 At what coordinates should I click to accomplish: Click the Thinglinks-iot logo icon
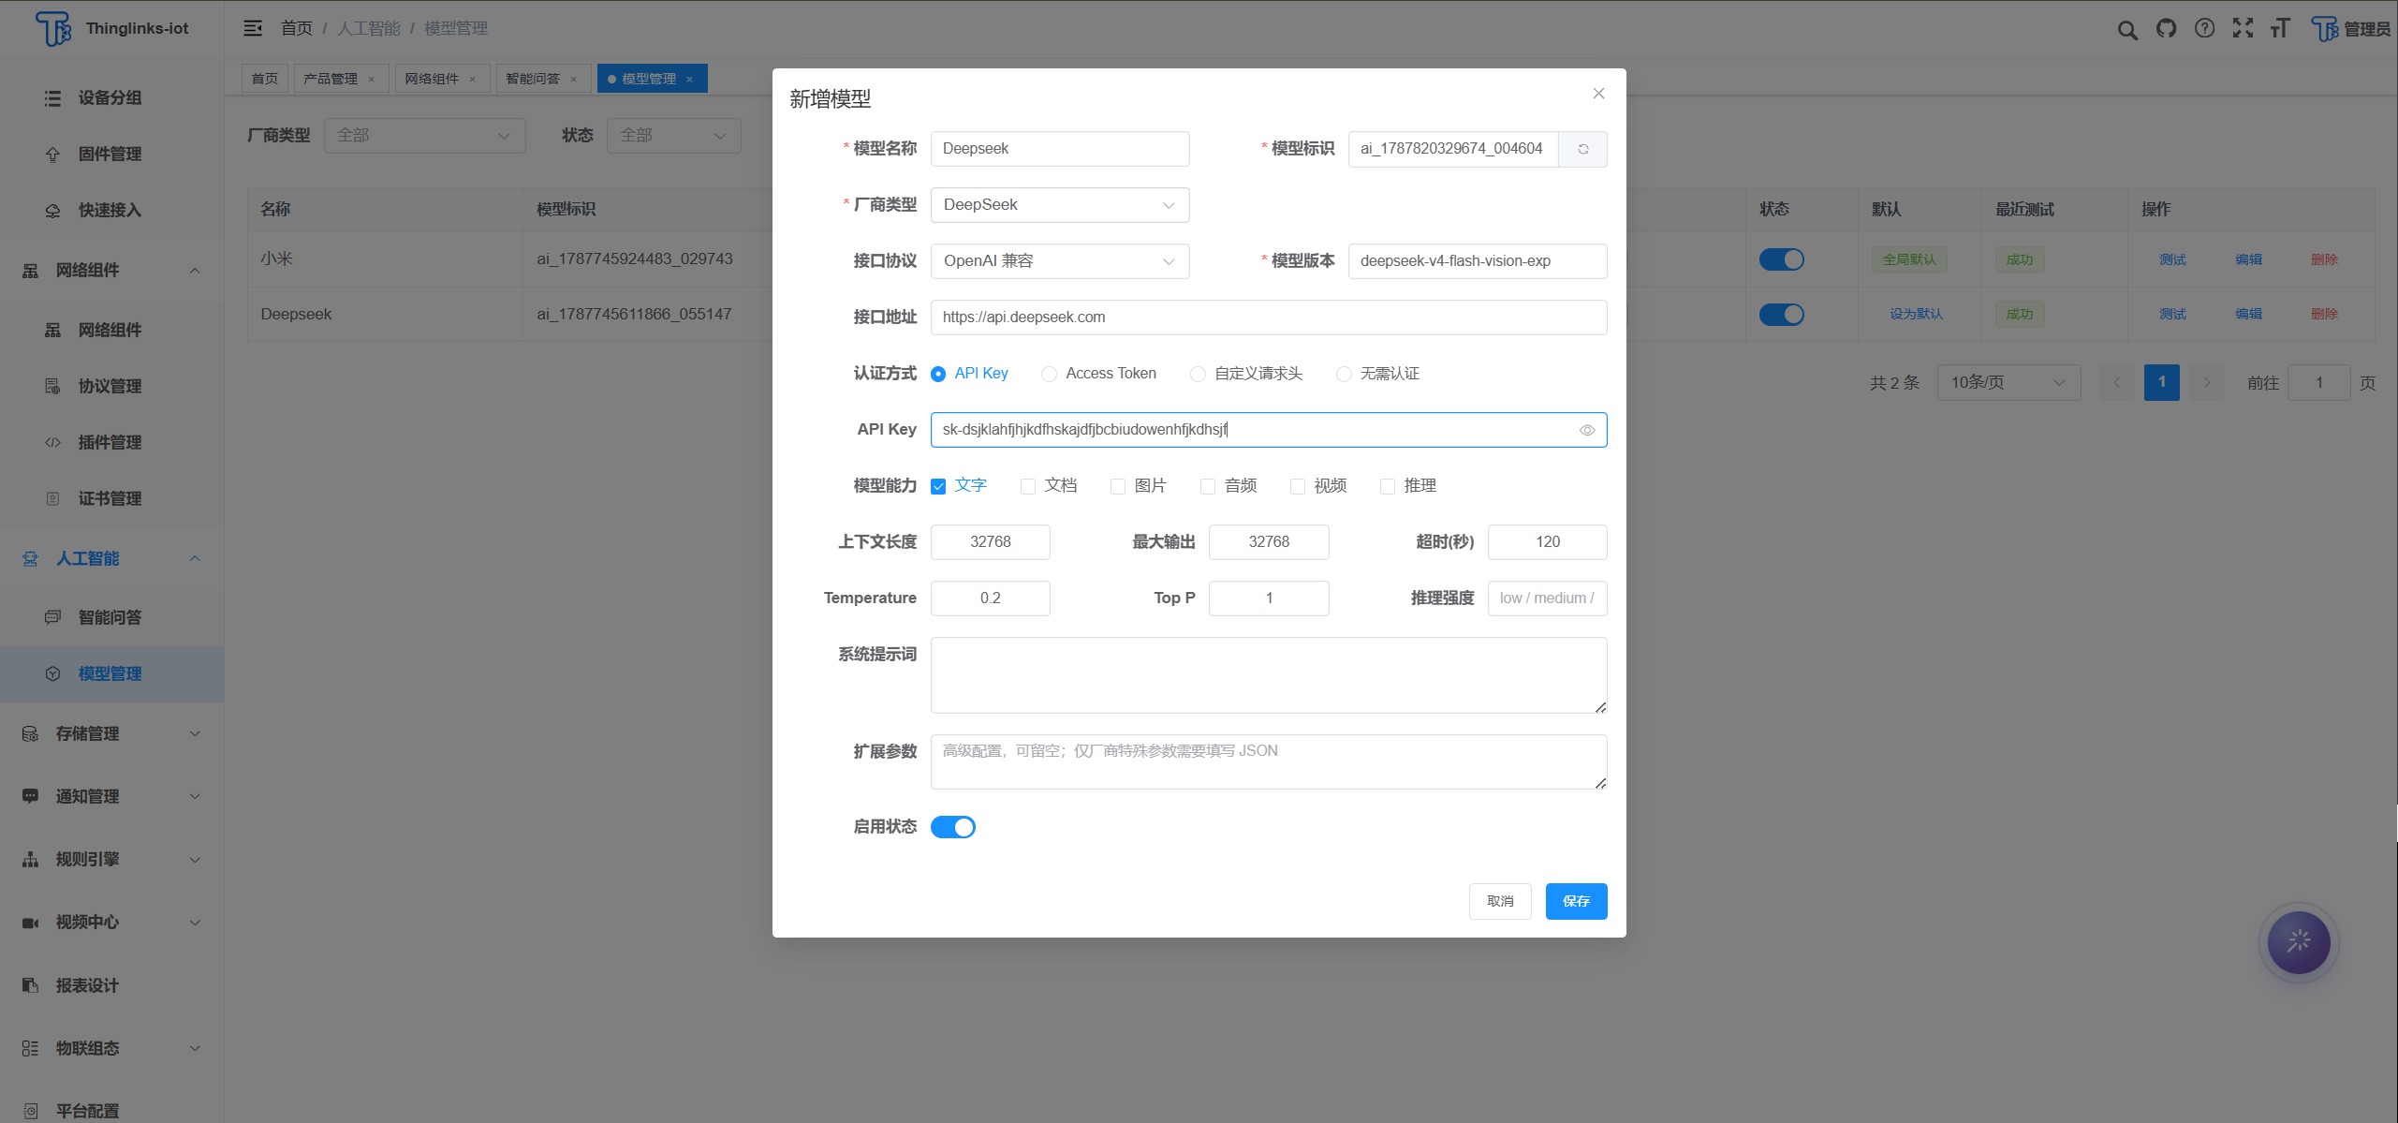(53, 29)
